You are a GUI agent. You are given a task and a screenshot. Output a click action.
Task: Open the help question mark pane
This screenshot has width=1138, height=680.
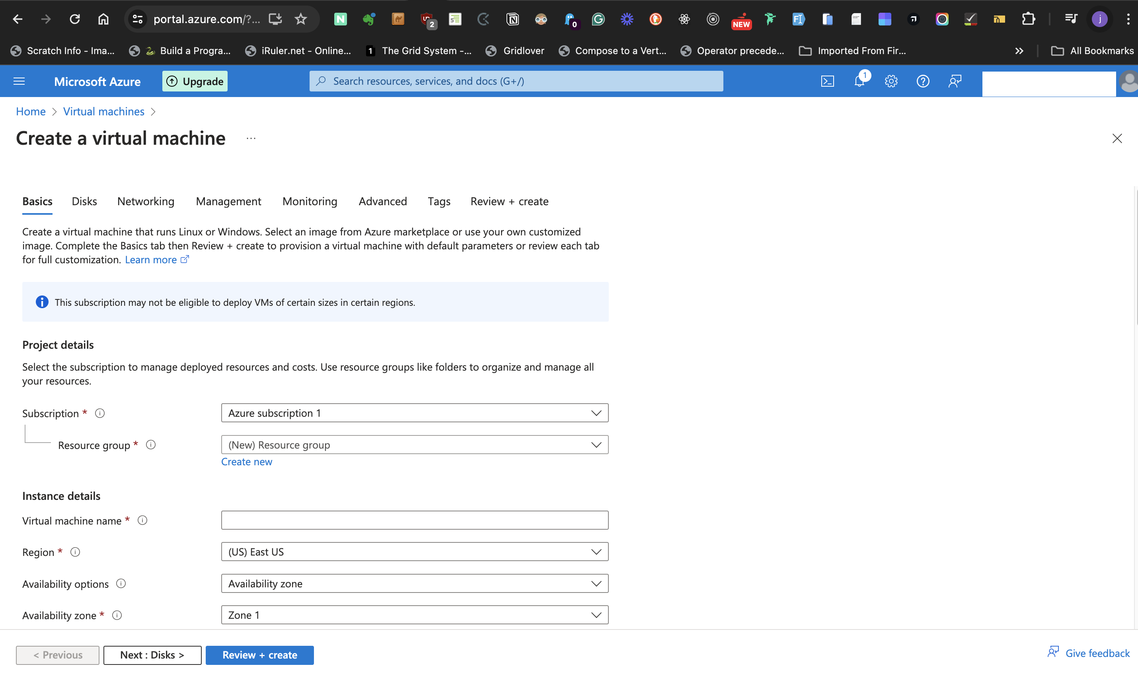coord(923,81)
